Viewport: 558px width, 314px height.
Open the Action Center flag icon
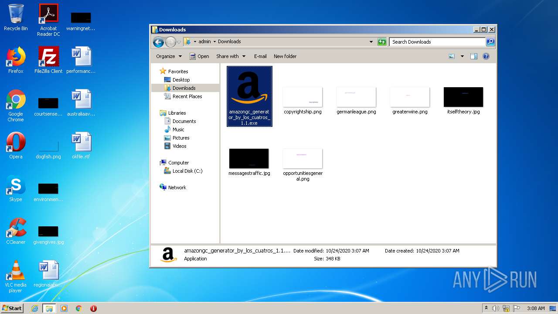point(516,308)
